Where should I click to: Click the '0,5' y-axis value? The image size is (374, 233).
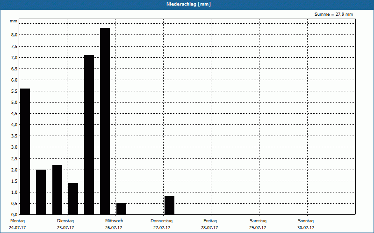pos(14,204)
